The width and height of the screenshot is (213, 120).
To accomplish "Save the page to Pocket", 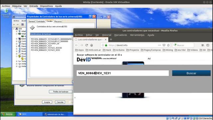I will 164,45.
